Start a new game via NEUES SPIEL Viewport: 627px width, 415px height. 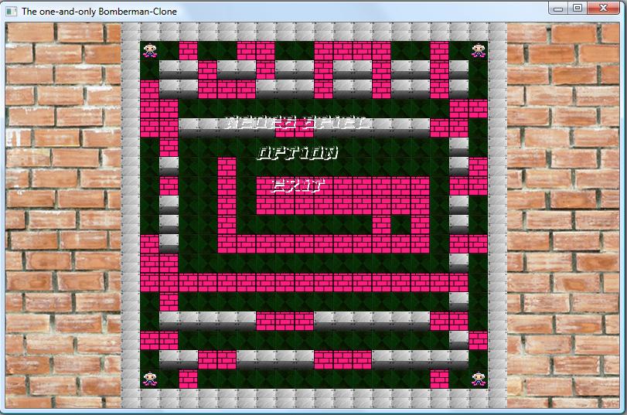coord(297,122)
